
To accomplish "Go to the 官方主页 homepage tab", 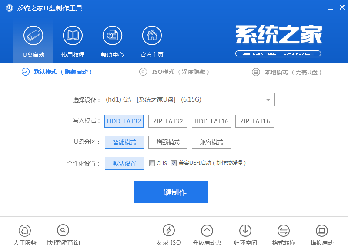I will click(151, 39).
